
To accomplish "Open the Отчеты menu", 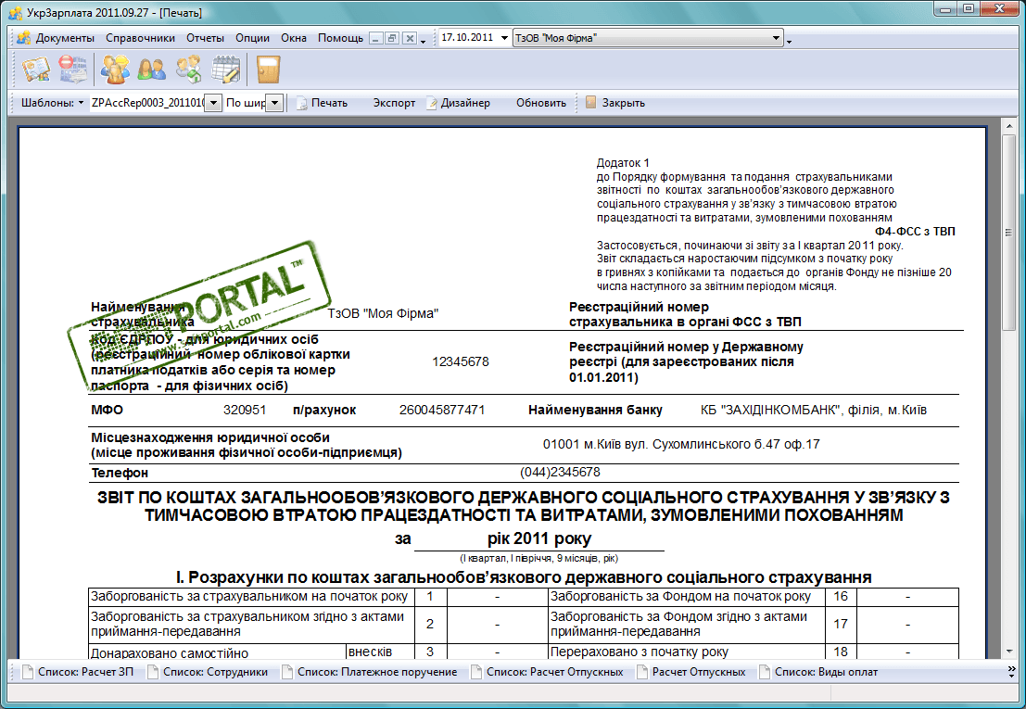I will tap(205, 38).
